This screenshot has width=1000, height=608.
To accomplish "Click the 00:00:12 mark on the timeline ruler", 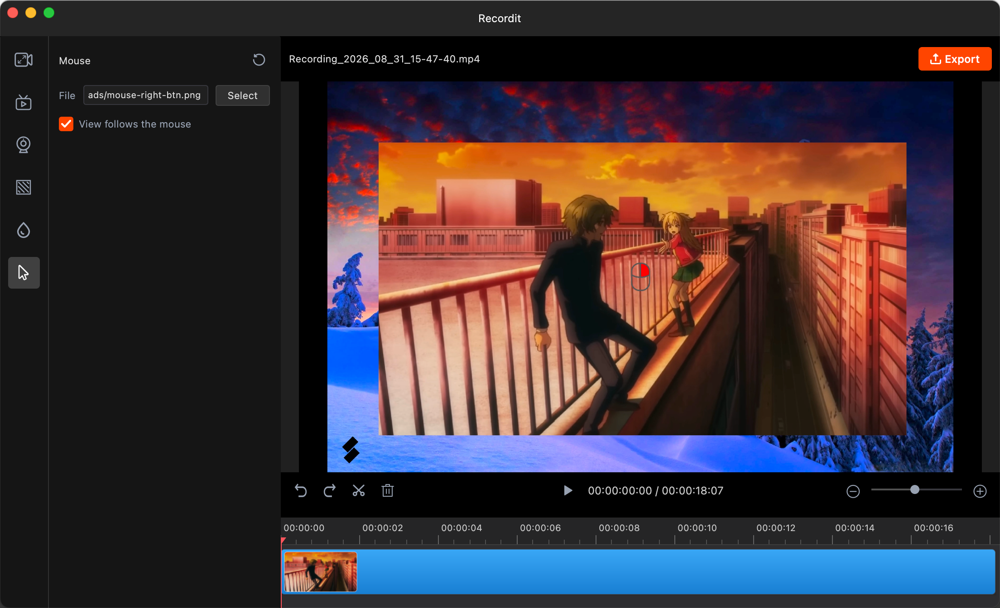I will point(776,528).
